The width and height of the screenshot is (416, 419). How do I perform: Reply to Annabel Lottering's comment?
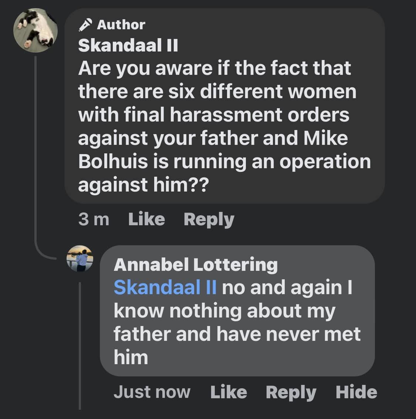point(291,392)
